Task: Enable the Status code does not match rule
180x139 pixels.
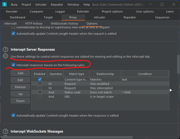Action: point(40,92)
